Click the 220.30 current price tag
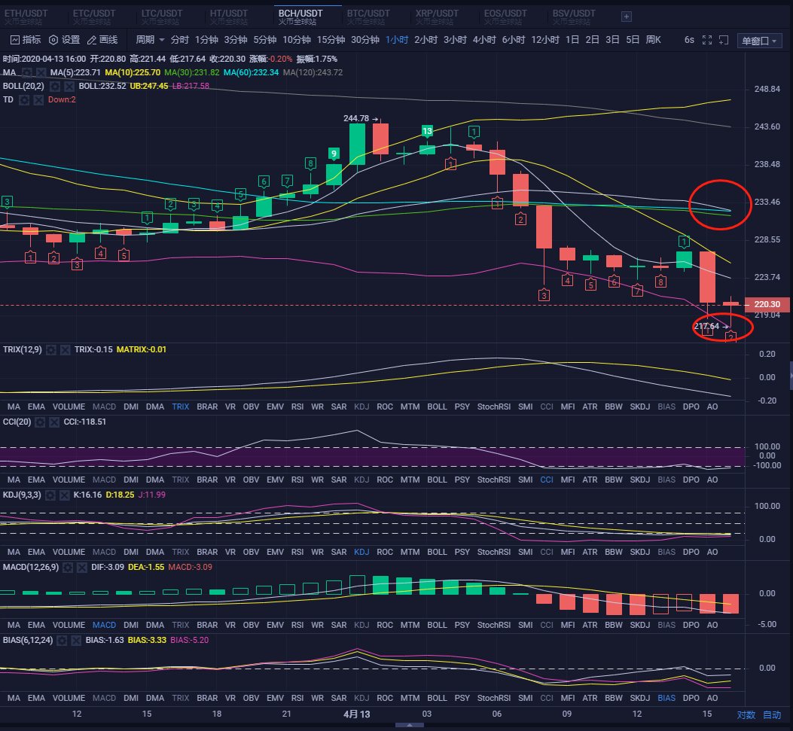The image size is (793, 731). pos(767,304)
